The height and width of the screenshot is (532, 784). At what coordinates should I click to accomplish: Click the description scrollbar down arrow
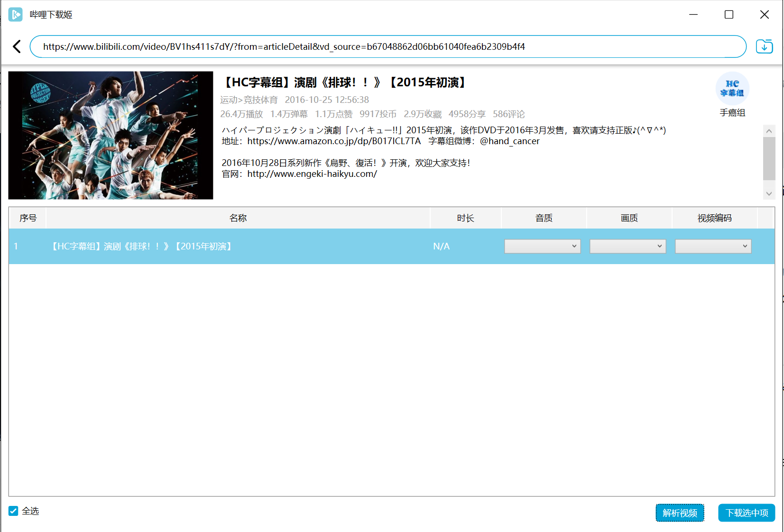pyautogui.click(x=769, y=193)
